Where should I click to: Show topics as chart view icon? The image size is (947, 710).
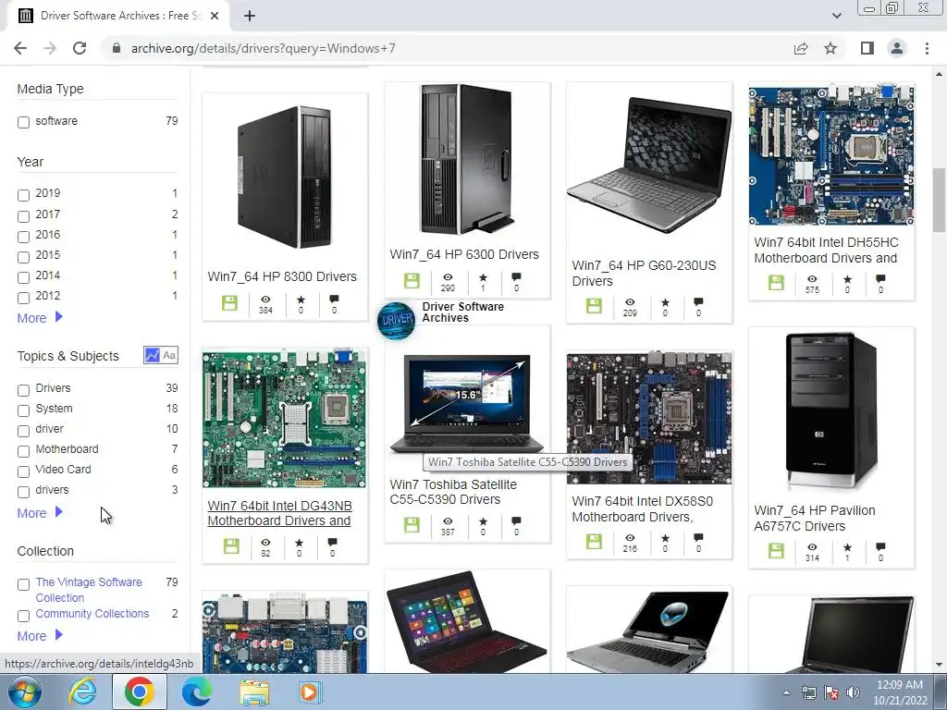pyautogui.click(x=153, y=355)
